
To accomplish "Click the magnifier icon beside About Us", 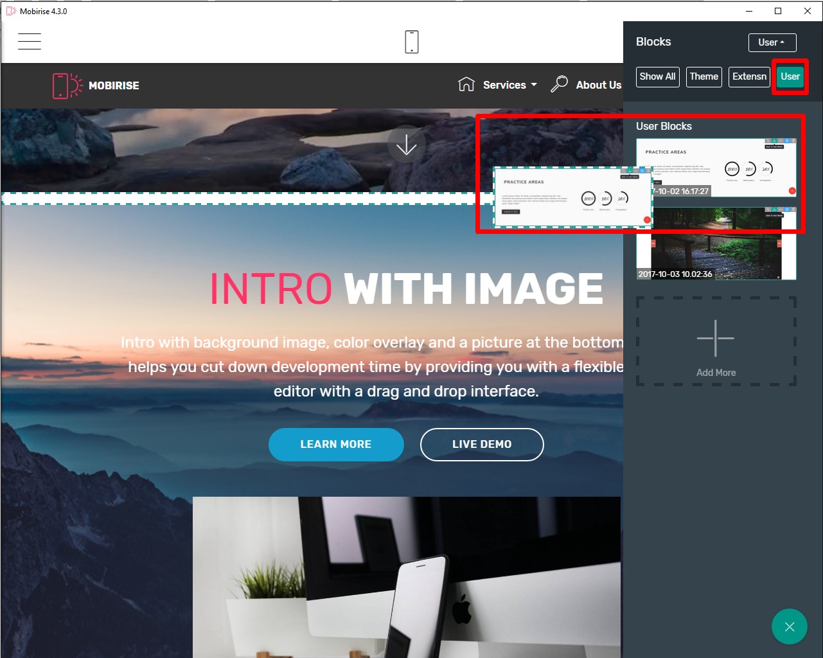I will tap(558, 84).
